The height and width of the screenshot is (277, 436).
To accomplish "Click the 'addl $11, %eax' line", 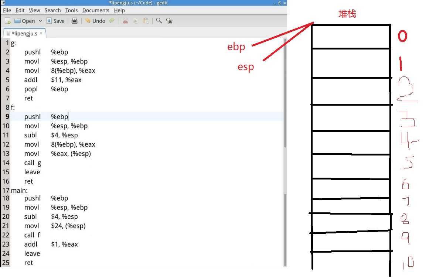I will (53, 80).
